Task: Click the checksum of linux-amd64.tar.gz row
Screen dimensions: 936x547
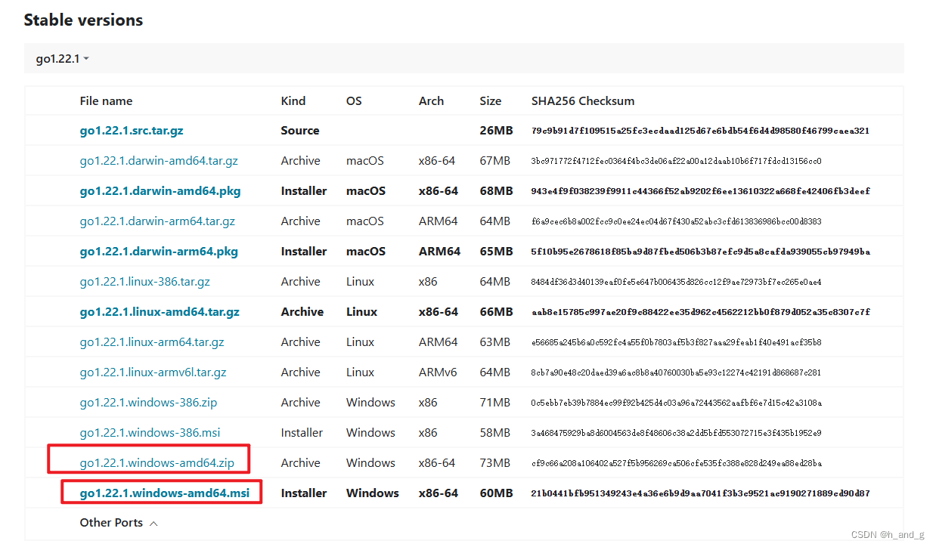Action: (x=700, y=312)
